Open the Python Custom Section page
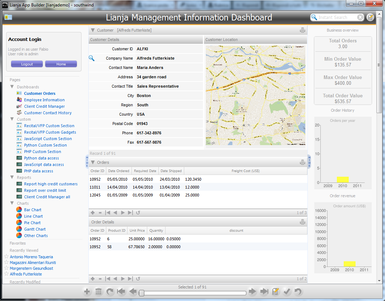 click(x=45, y=145)
